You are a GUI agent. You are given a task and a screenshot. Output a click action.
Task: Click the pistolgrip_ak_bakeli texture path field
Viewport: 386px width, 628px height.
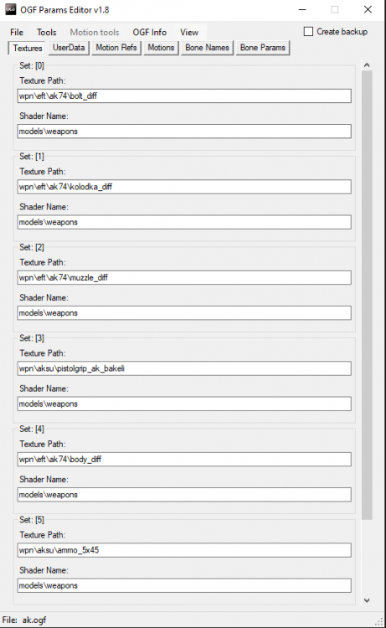(x=184, y=368)
